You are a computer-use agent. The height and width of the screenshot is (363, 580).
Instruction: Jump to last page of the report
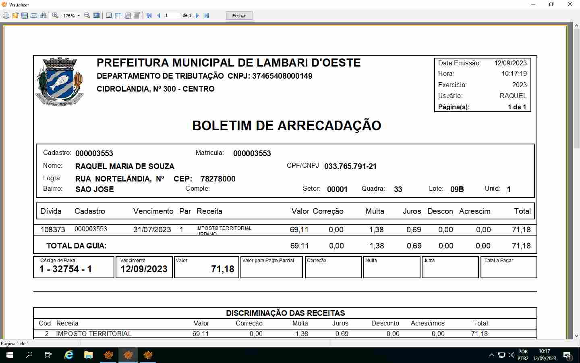(x=207, y=16)
